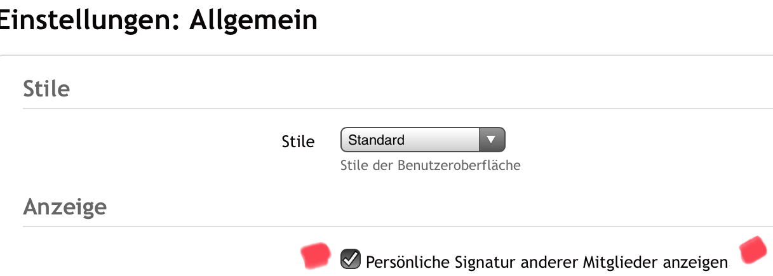773x276 pixels.
Task: Click the 'Stile' section heading
Action: [x=46, y=89]
